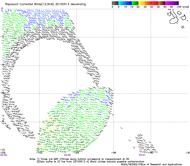This screenshot has height=166, width=190.
Task: Click the -10 latitude label
Action: tap(2, 150)
